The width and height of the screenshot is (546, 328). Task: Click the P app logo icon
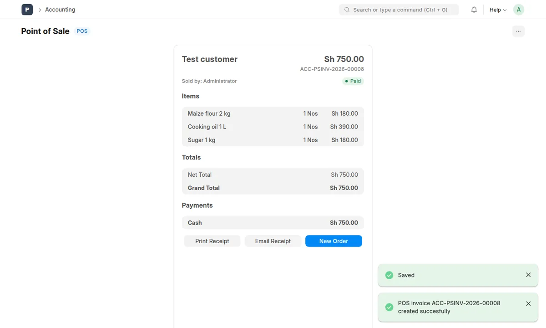pyautogui.click(x=27, y=10)
